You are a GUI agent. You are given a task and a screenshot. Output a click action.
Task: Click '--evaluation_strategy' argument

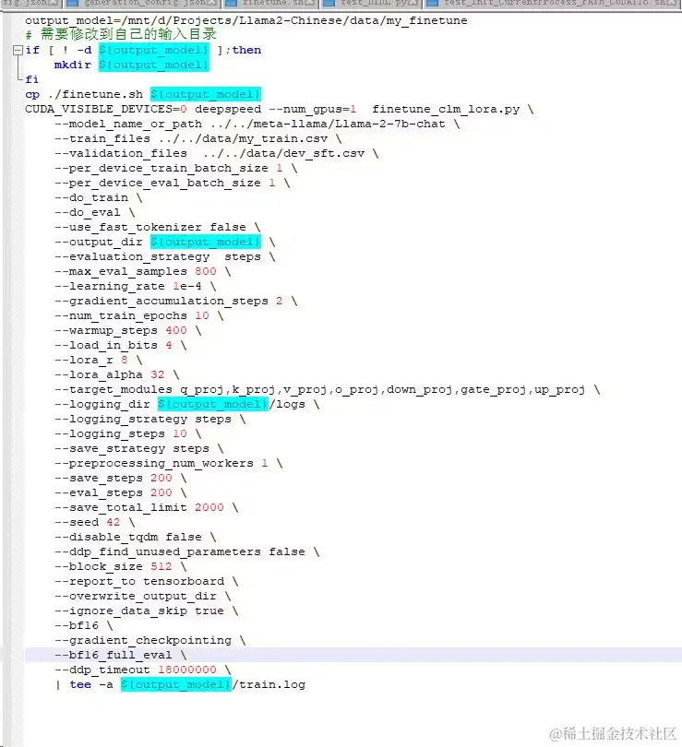coord(132,256)
